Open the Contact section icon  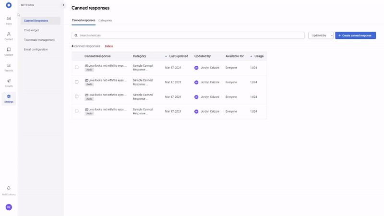click(9, 34)
